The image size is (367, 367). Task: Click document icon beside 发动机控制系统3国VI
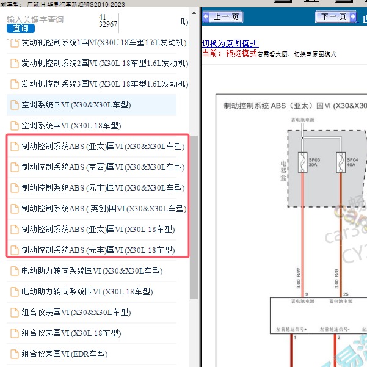[x=15, y=84]
